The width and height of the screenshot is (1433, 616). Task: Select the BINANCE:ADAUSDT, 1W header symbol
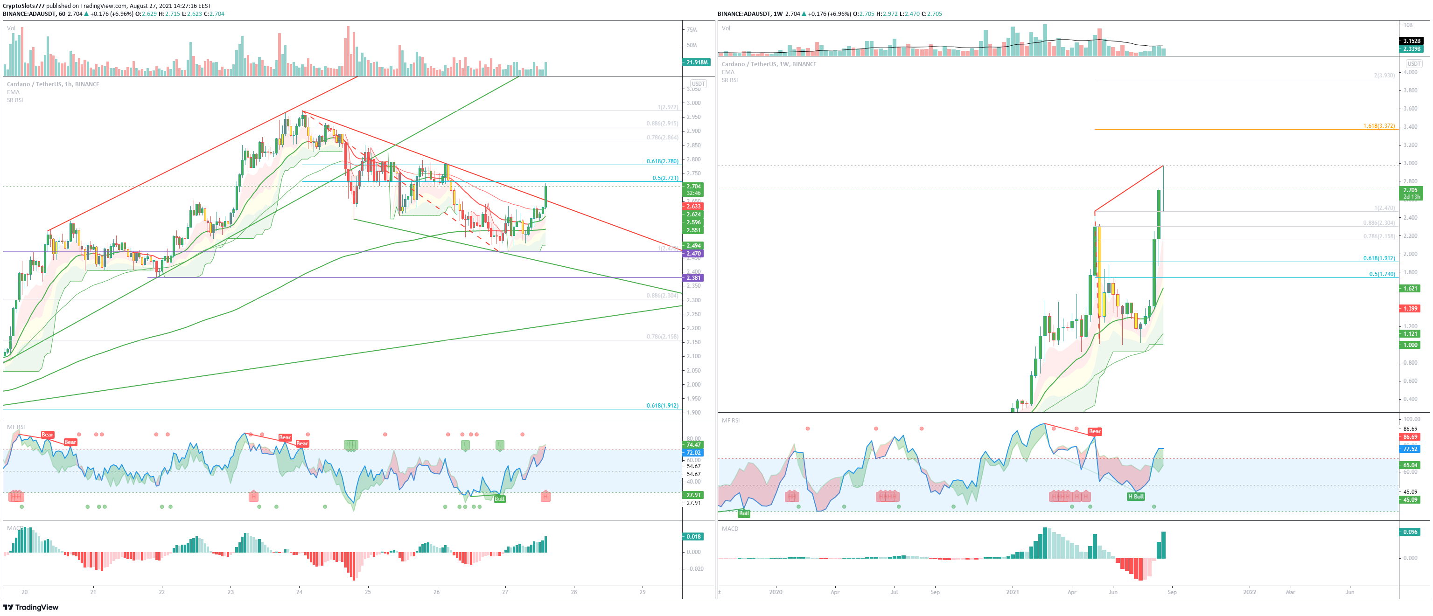pos(750,14)
